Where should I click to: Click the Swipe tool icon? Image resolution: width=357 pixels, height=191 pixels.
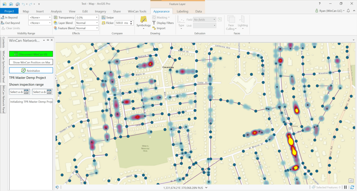coord(103,17)
